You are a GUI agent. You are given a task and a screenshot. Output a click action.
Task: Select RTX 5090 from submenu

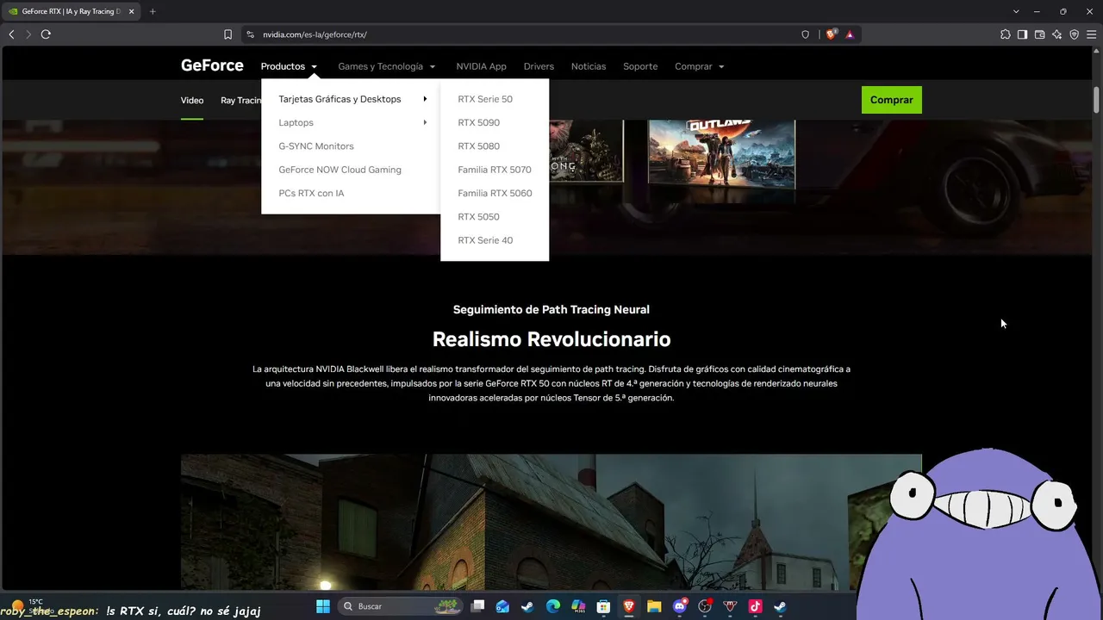click(478, 122)
